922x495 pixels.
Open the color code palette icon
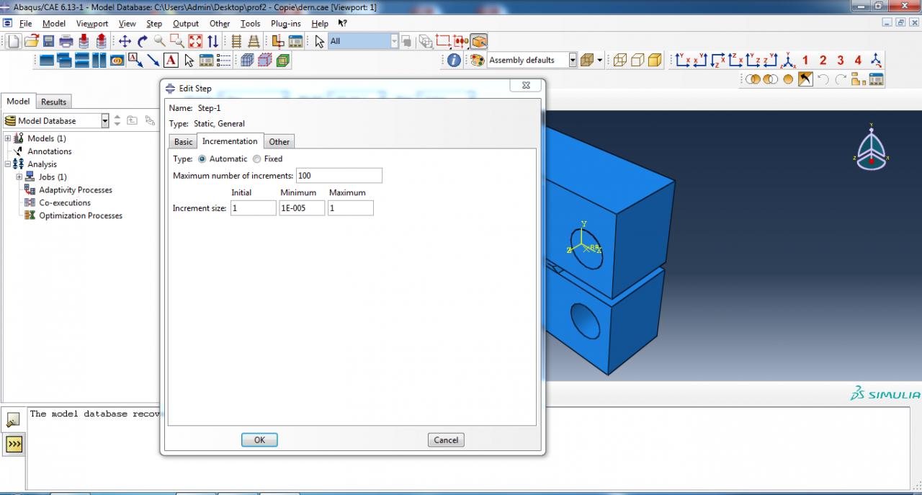[477, 61]
